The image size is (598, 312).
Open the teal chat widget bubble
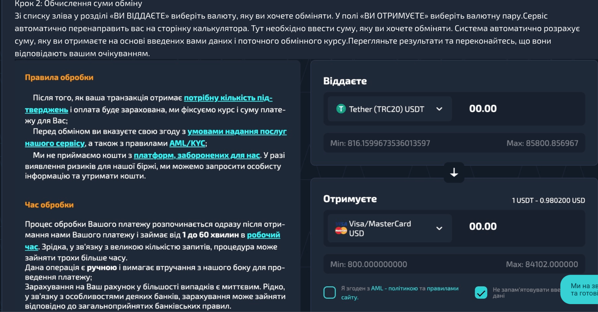coord(580,290)
